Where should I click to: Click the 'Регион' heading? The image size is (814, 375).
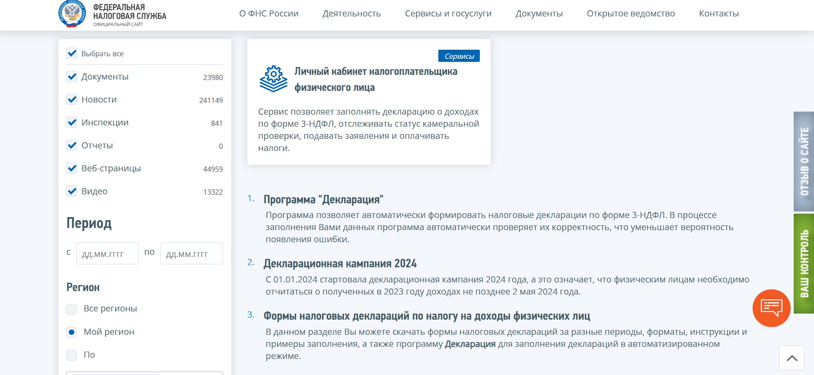[x=83, y=287]
